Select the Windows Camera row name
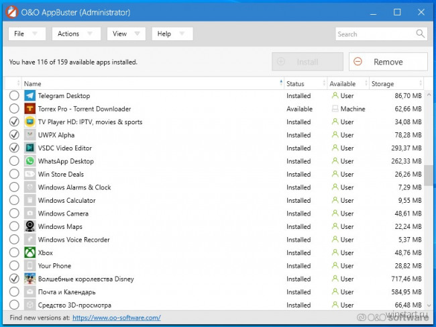This screenshot has height=327, width=436. point(63,214)
